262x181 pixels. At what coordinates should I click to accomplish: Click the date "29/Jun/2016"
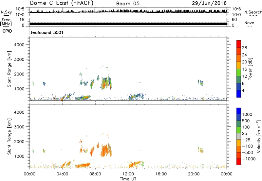[209, 3]
